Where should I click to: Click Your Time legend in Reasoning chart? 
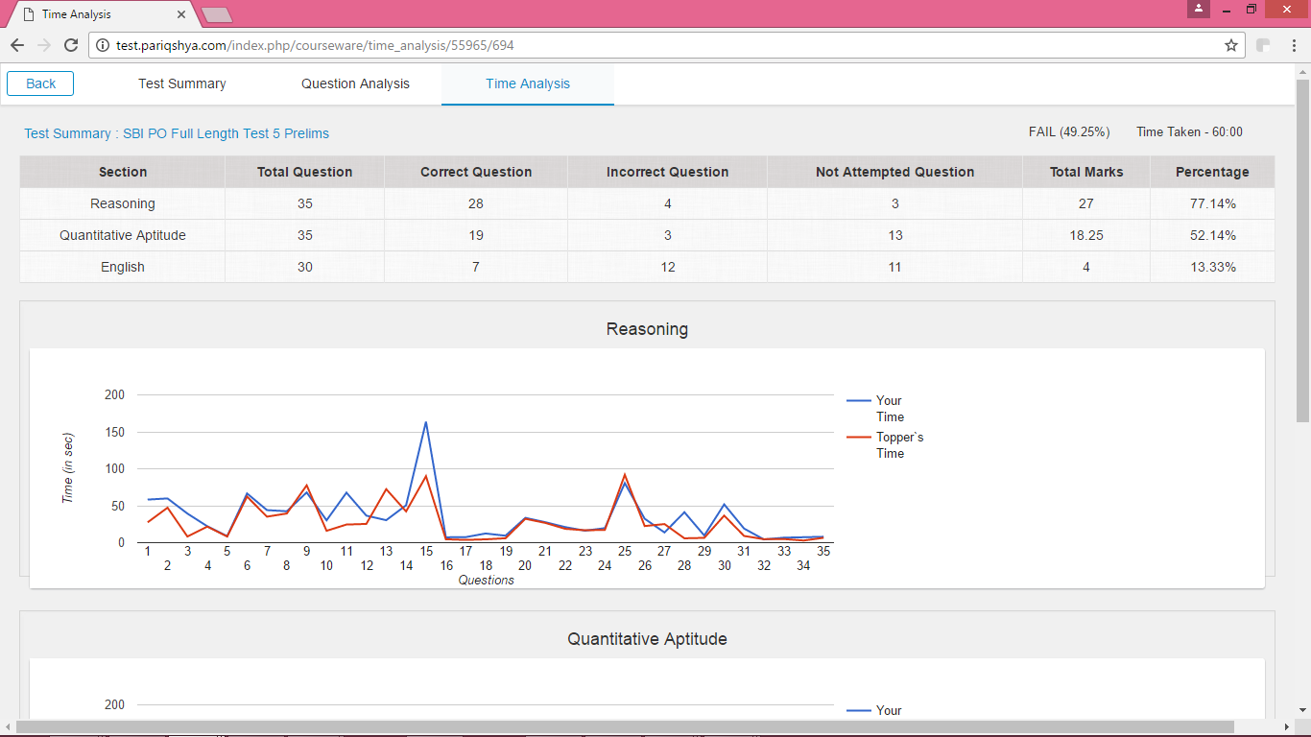point(874,409)
